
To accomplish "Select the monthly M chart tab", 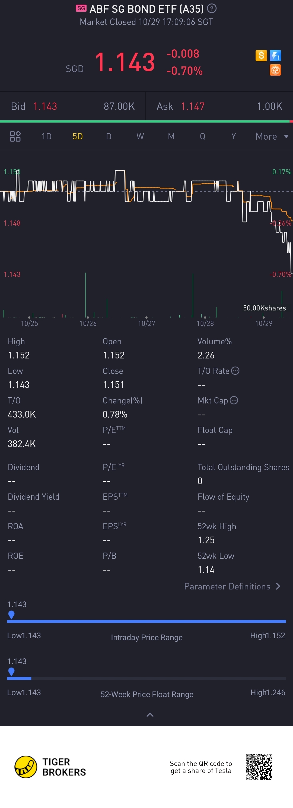I will point(171,136).
